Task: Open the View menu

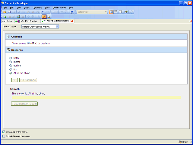Action: coord(19,8)
